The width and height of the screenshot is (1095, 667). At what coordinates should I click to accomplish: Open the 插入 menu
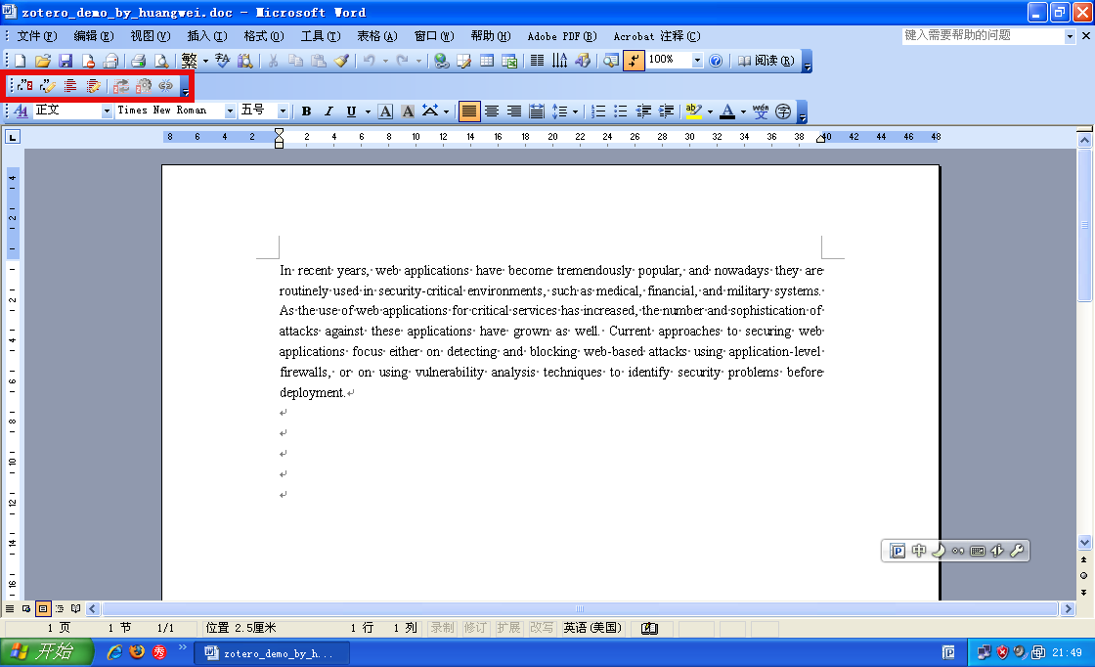click(206, 36)
